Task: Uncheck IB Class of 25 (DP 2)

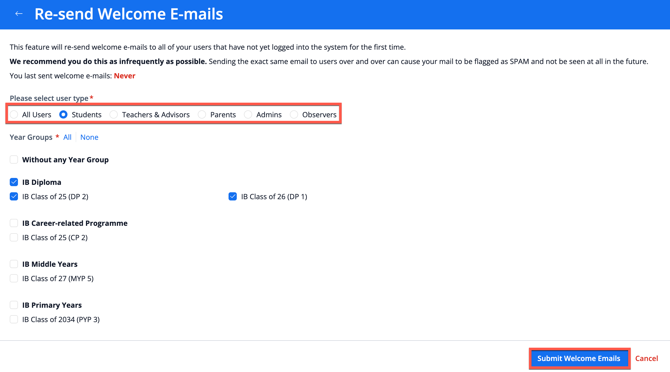Action: [x=14, y=197]
